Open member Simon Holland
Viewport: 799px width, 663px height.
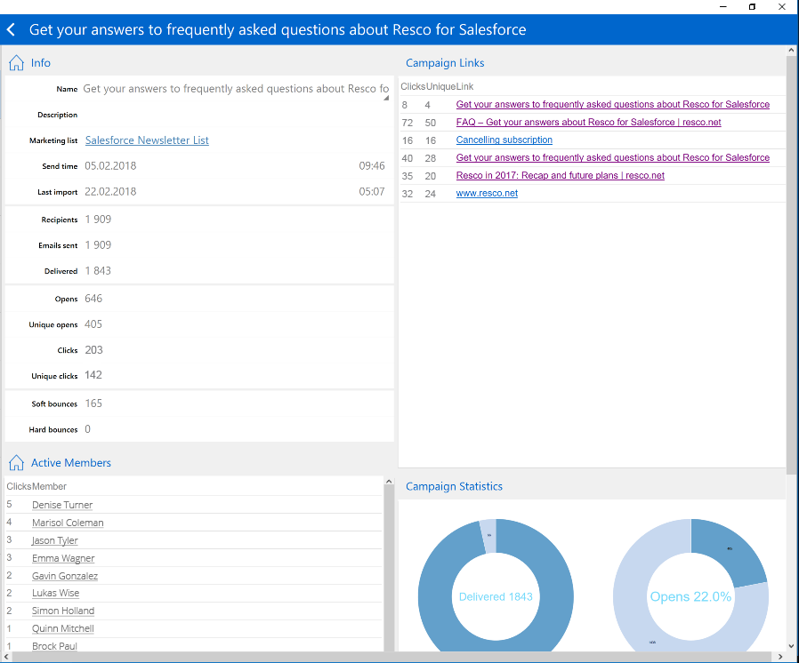click(63, 611)
